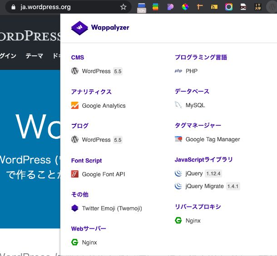Click the Nginx icon under Webサーバー
The image size is (277, 256).
(x=75, y=242)
